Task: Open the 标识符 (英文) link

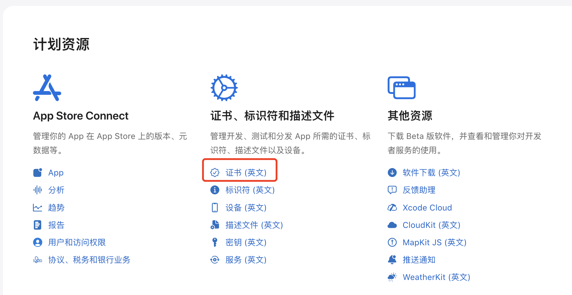Action: point(250,190)
